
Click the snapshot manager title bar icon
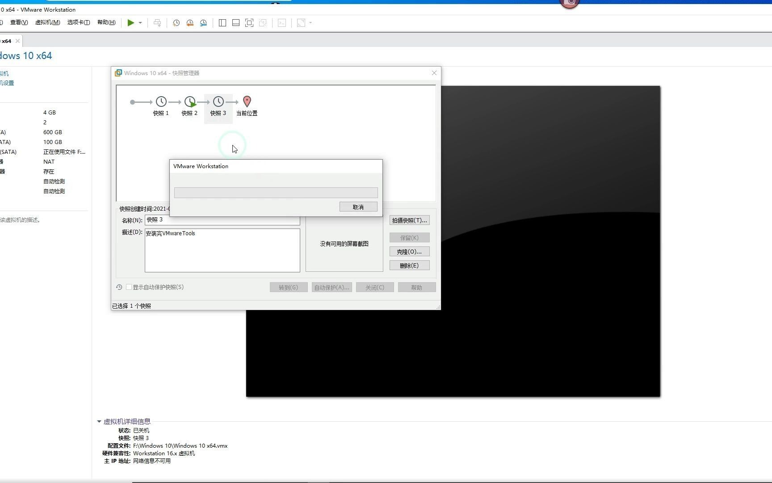pyautogui.click(x=118, y=73)
